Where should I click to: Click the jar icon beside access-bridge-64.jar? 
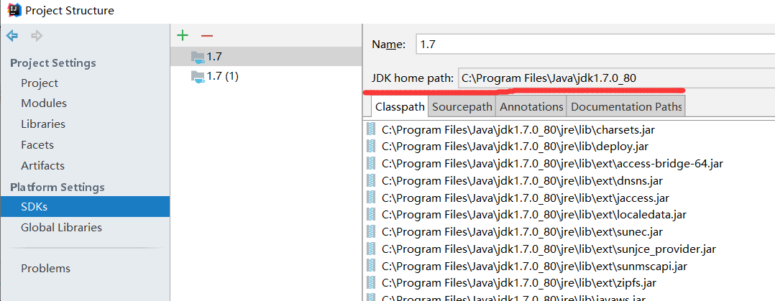(x=371, y=163)
